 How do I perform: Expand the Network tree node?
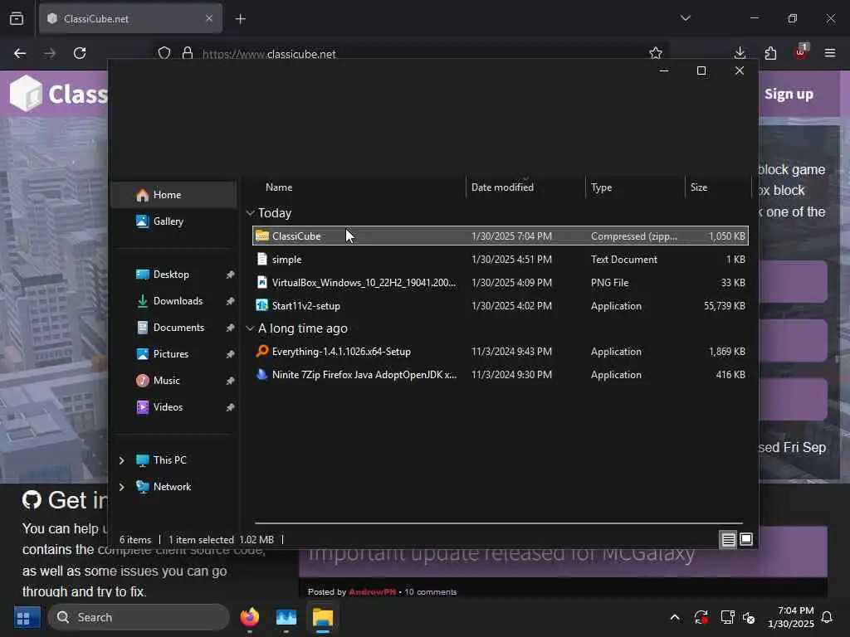click(121, 487)
